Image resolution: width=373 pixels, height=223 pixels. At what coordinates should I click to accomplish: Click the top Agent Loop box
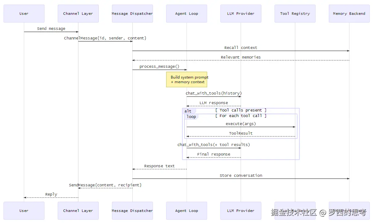tap(187, 14)
